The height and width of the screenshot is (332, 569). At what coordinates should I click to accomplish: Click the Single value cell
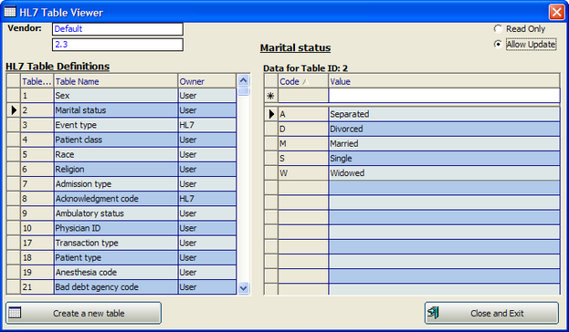[x=444, y=159]
